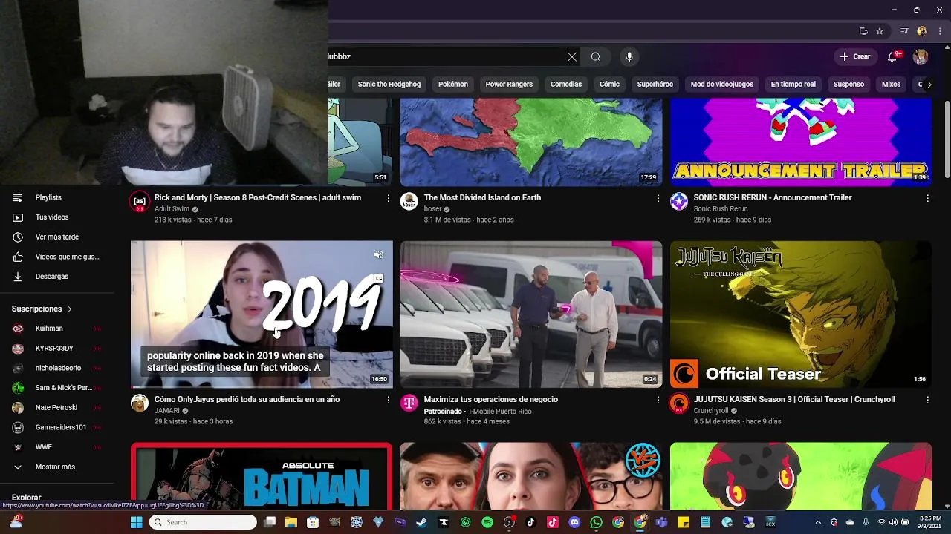Unmute the OnlyJayus preview video

pos(378,255)
